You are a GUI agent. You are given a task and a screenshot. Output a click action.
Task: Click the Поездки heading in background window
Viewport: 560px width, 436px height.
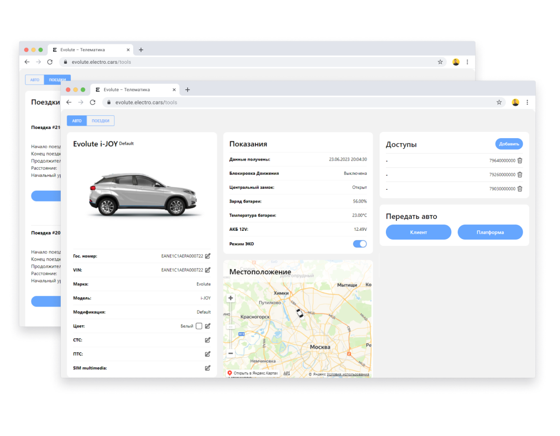[x=45, y=102]
